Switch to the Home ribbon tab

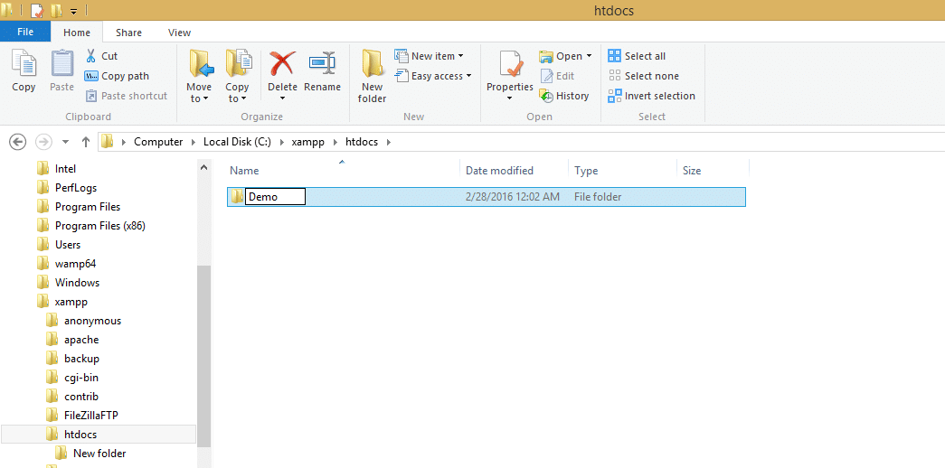coord(77,33)
